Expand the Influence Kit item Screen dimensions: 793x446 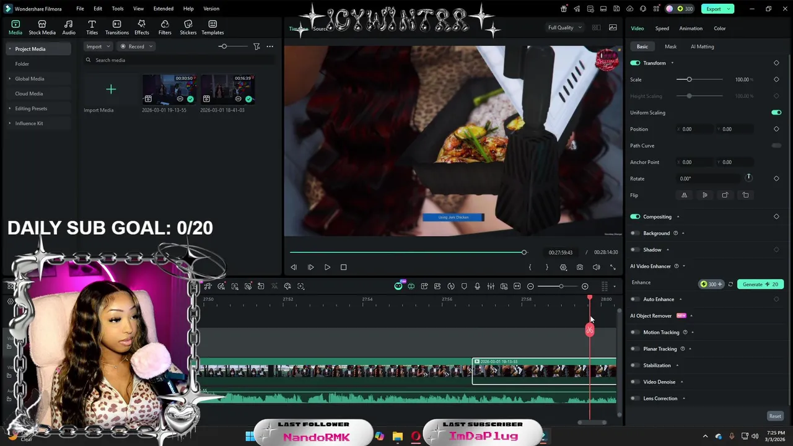pyautogui.click(x=9, y=123)
